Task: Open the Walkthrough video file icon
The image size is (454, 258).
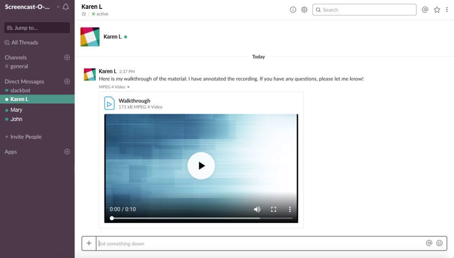Action: click(x=109, y=103)
